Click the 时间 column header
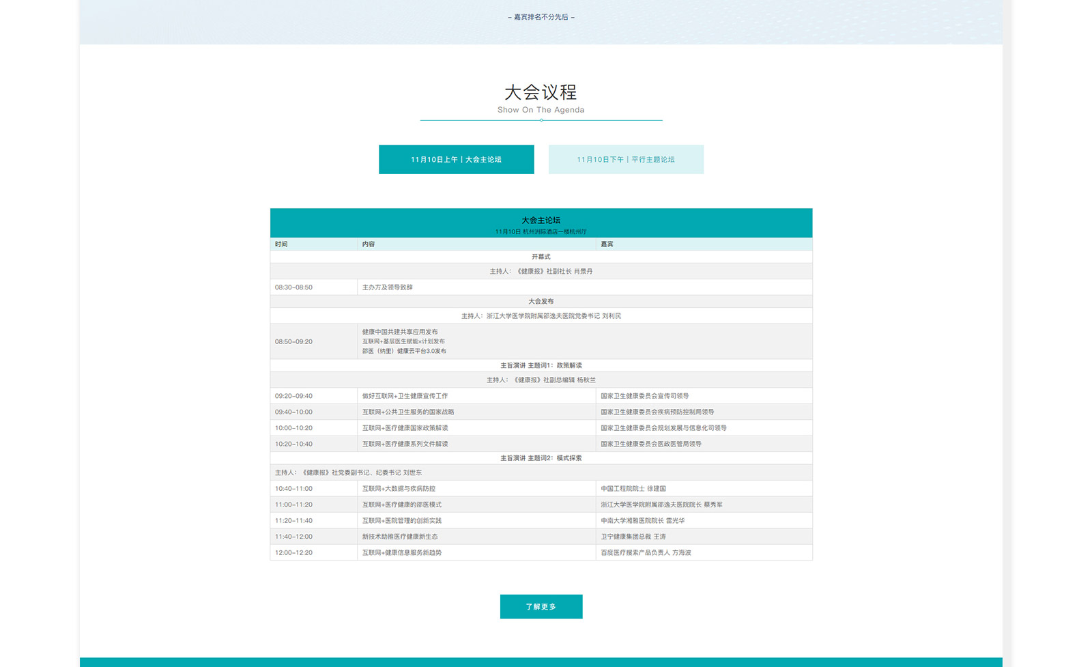This screenshot has width=1092, height=667. (x=281, y=244)
